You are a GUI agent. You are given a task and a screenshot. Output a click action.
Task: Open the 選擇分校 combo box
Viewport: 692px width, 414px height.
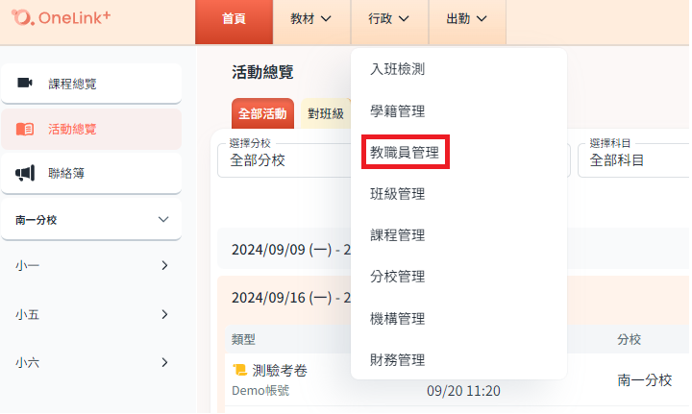click(284, 159)
